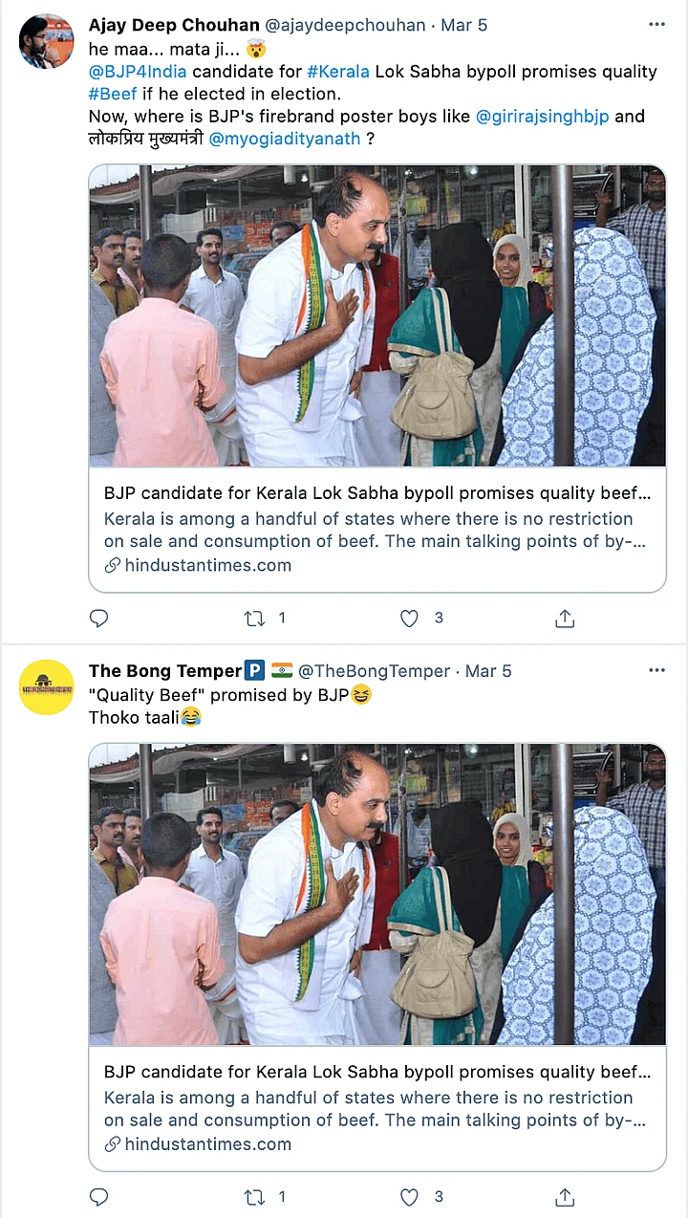Reply to The Bong Temper's tweet
The height and width of the screenshot is (1218, 688).
(x=98, y=1197)
